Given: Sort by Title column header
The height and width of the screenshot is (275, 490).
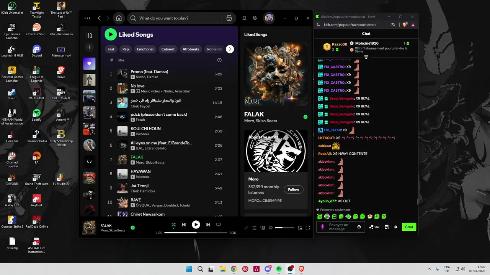Looking at the screenshot, I should [x=121, y=60].
